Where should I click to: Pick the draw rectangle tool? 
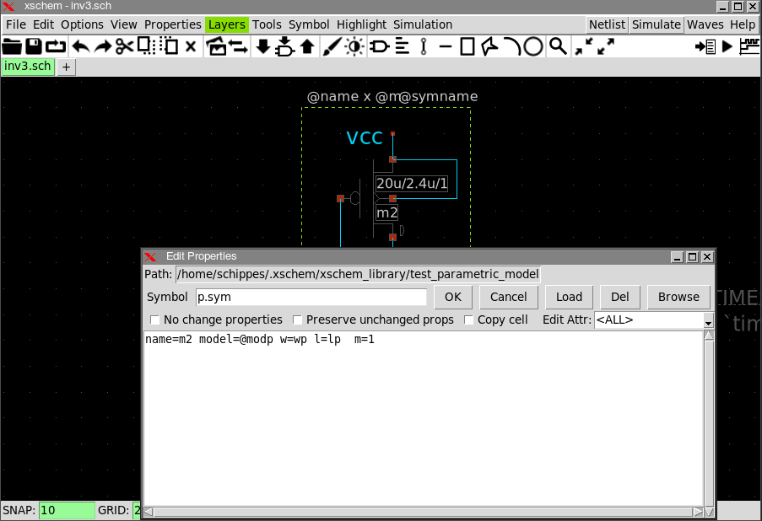click(x=467, y=46)
